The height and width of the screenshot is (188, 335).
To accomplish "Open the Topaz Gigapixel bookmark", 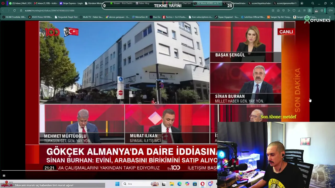I will click(227, 17).
